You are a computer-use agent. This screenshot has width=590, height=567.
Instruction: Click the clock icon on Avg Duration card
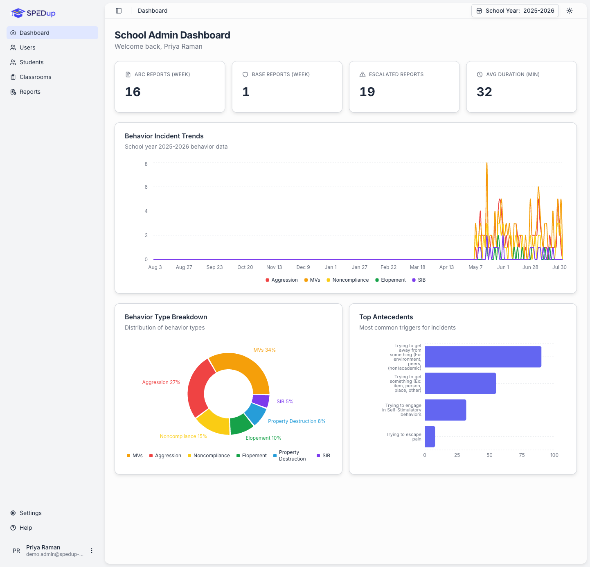(x=480, y=75)
